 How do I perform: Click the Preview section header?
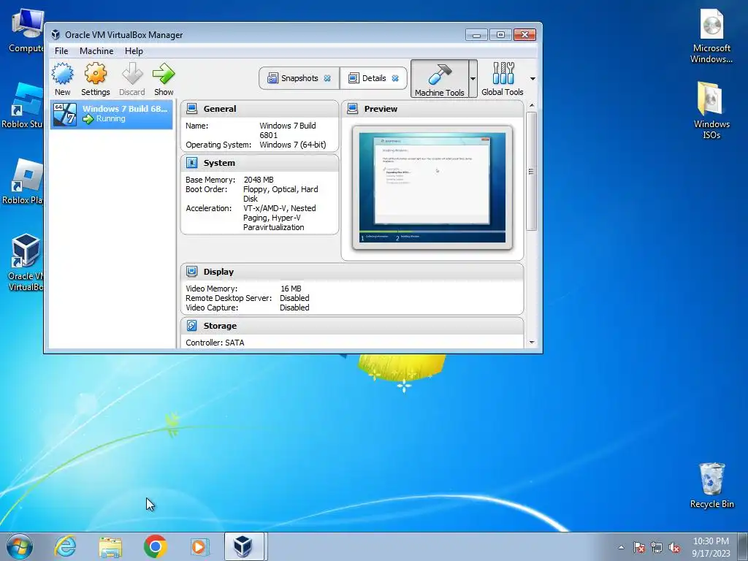[432, 109]
